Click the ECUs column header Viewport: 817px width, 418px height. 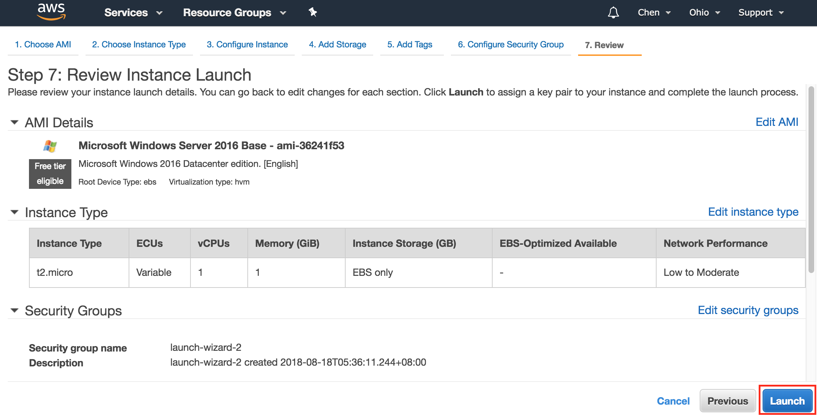[160, 243]
